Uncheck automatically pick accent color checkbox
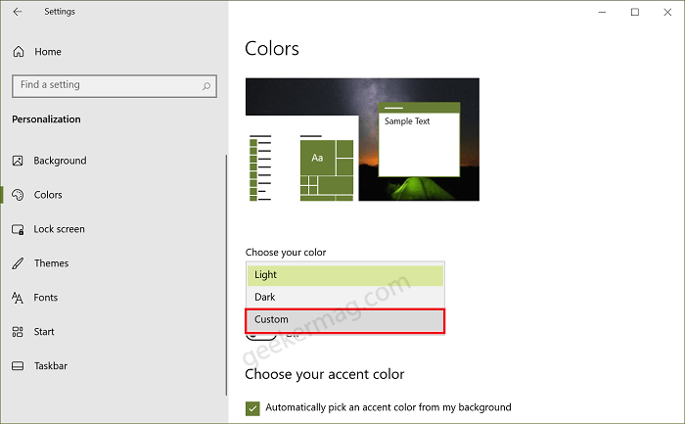 tap(252, 408)
